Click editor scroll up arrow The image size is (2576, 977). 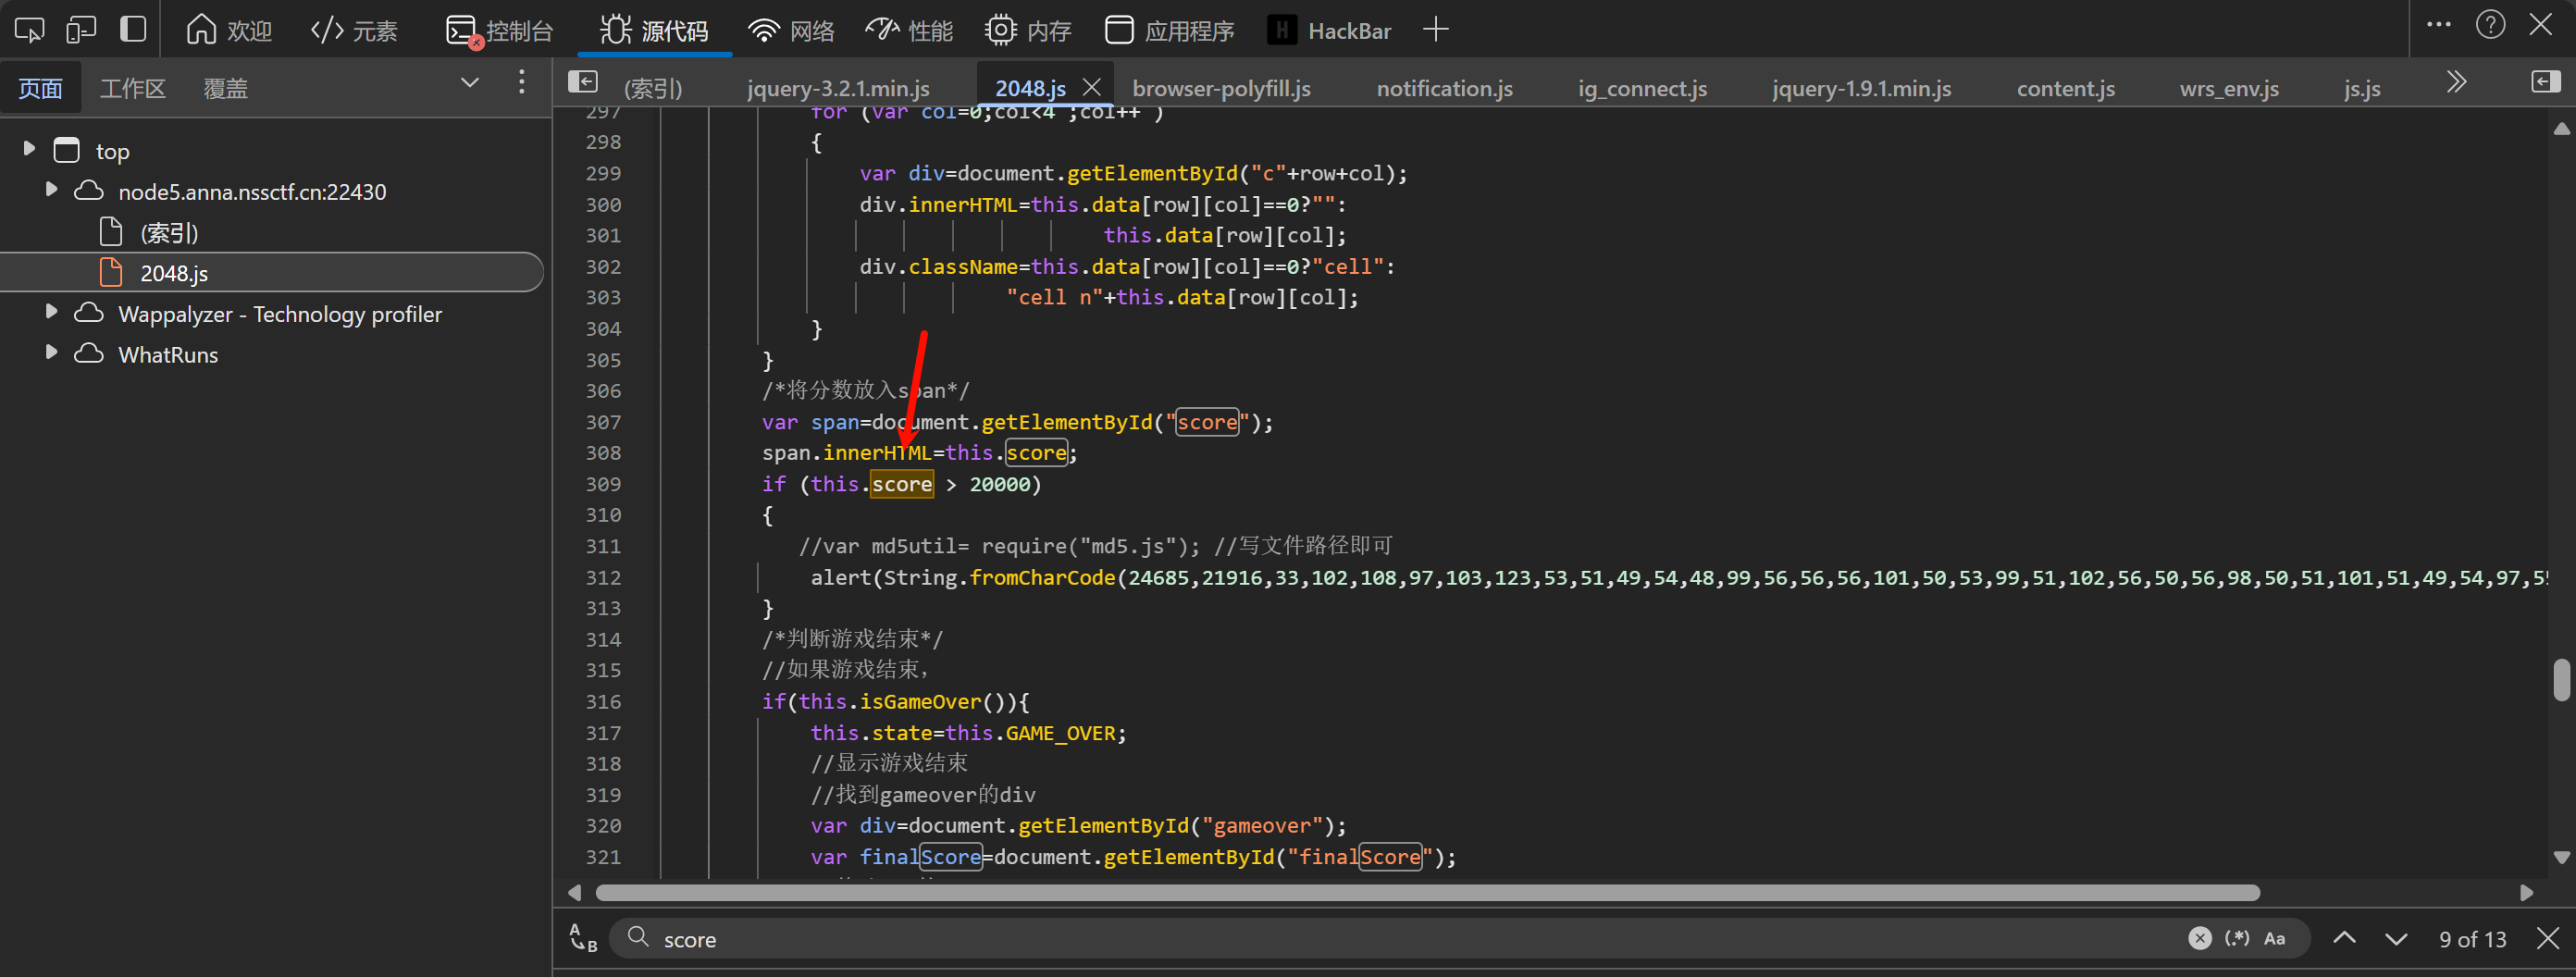2561,129
